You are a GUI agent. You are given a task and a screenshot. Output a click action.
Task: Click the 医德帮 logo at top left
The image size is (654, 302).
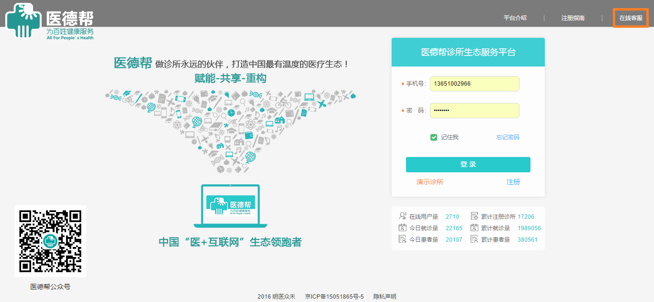(50, 22)
